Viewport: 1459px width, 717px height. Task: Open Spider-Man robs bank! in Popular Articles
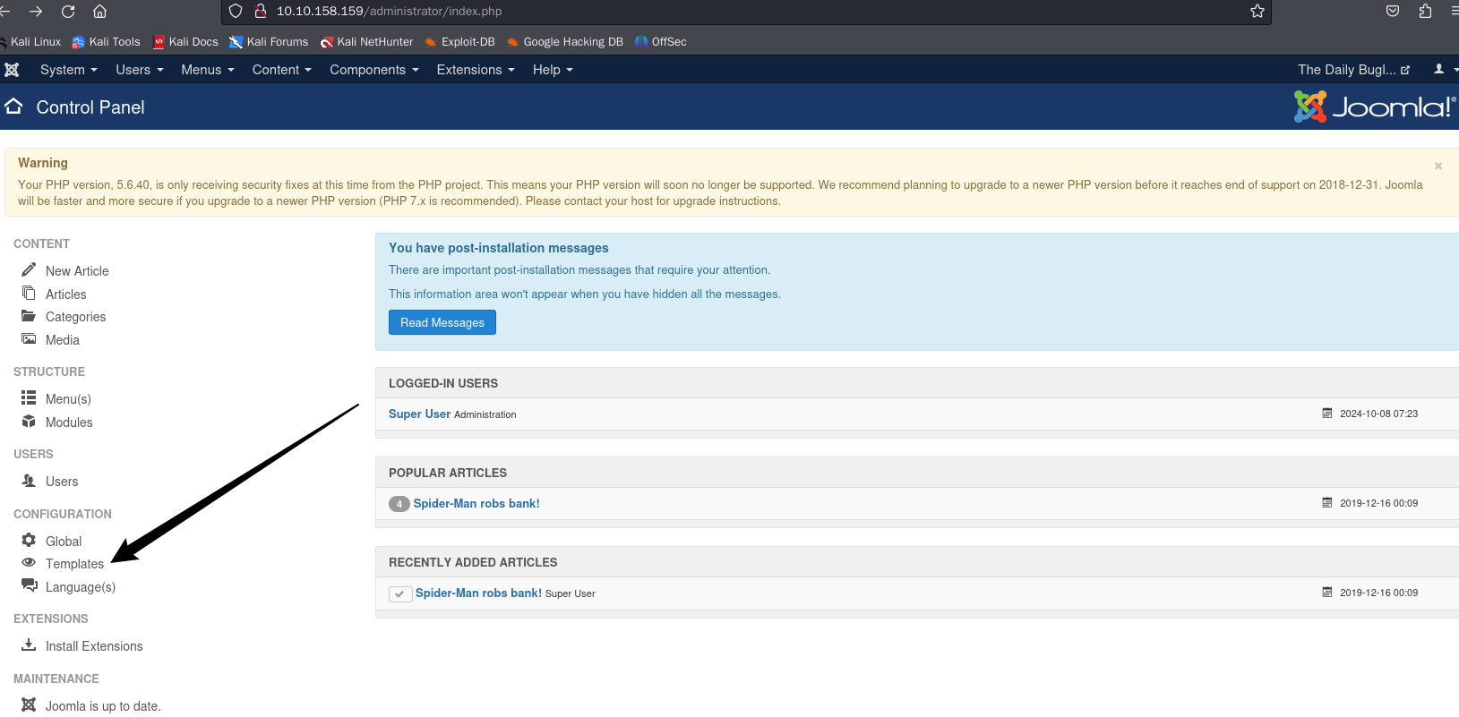(476, 503)
